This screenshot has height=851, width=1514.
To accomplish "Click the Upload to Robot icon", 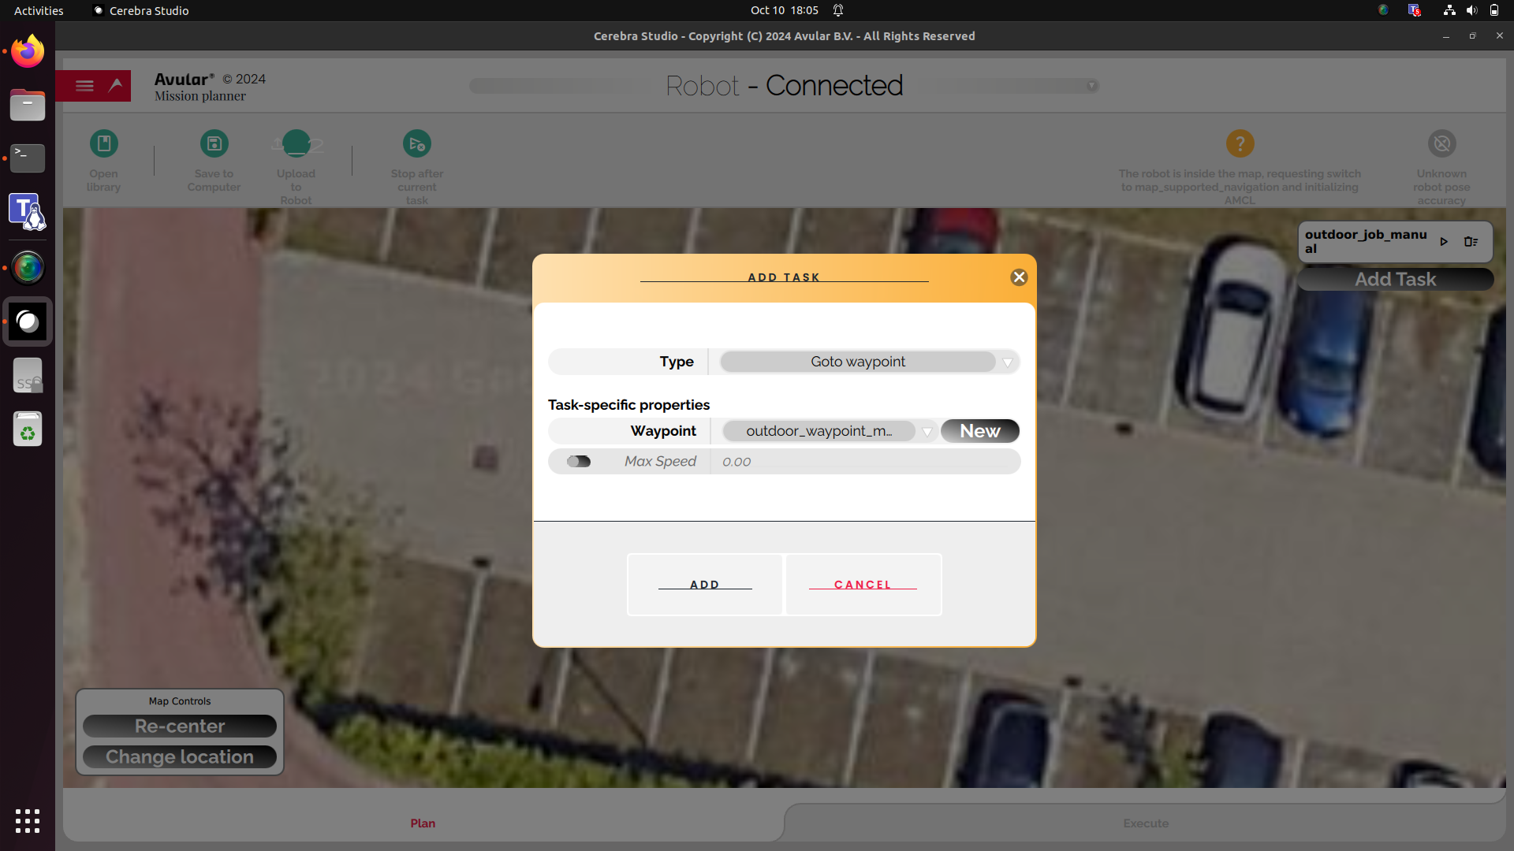I will coord(296,143).
